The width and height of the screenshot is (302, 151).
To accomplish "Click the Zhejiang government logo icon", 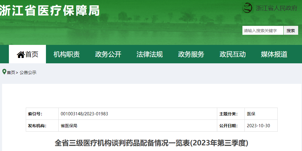I will coord(247,8).
